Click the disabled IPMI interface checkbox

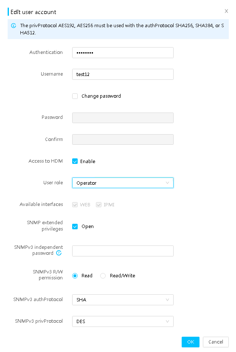[99, 205]
